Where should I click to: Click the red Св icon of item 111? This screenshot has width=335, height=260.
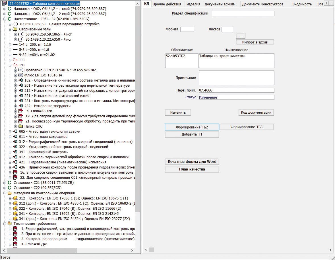click(15, 60)
